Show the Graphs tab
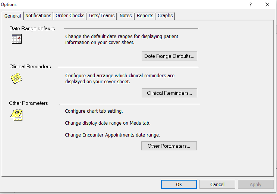The width and height of the screenshot is (277, 194). coord(165,16)
